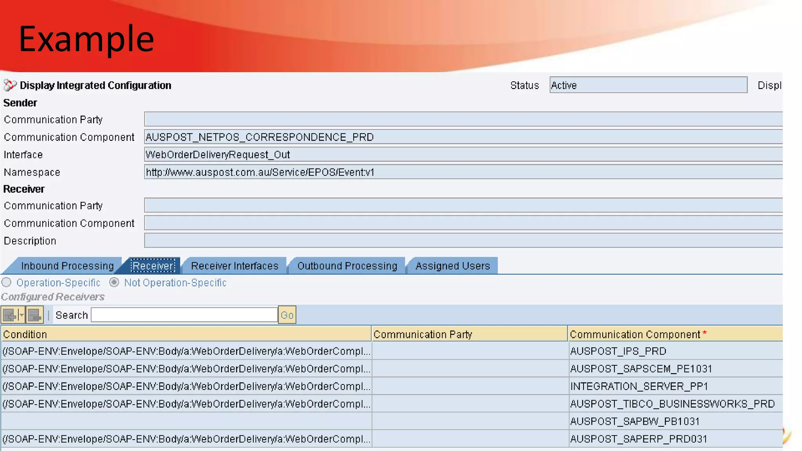This screenshot has width=802, height=451.
Task: Click the Communication Component column header
Action: pyautogui.click(x=676, y=334)
